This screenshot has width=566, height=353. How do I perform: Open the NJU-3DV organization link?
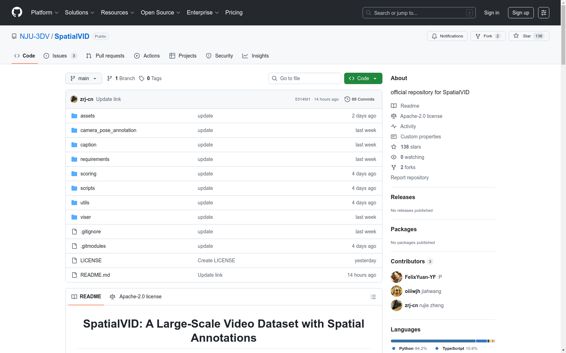tap(35, 36)
